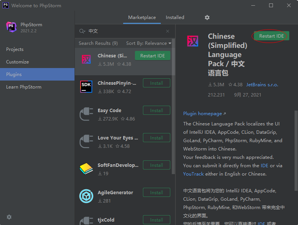Click the 4.58 rating for Love Your Eyes
The height and width of the screenshot is (225, 298).
[122, 146]
